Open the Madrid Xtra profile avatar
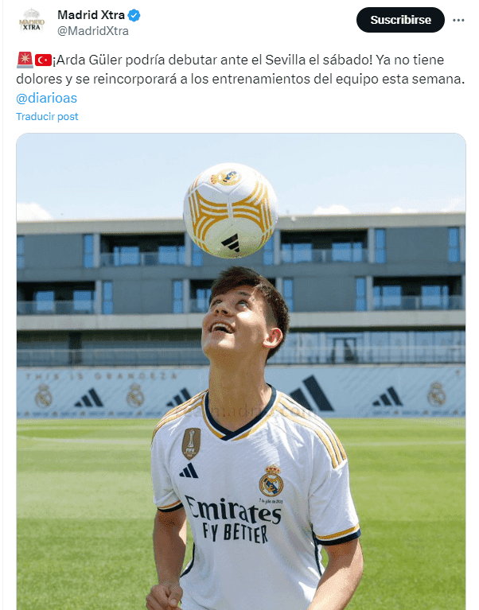Viewport: 479px width, 610px height. 32,20
